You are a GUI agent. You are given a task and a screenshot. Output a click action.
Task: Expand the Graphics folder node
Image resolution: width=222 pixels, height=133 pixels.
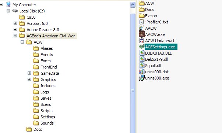(x=29, y=79)
